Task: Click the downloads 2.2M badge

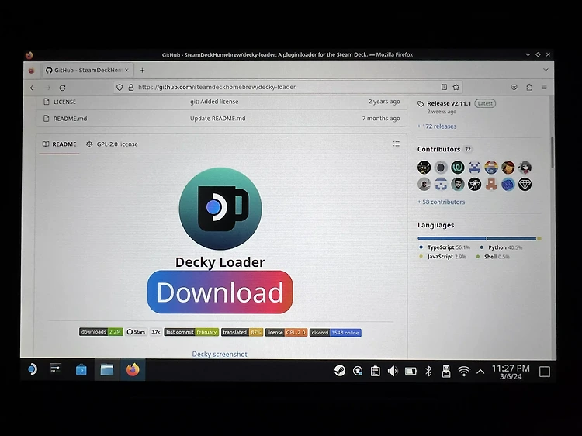Action: (x=101, y=332)
